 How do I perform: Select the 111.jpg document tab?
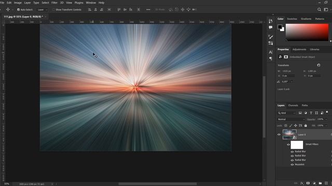23,17
